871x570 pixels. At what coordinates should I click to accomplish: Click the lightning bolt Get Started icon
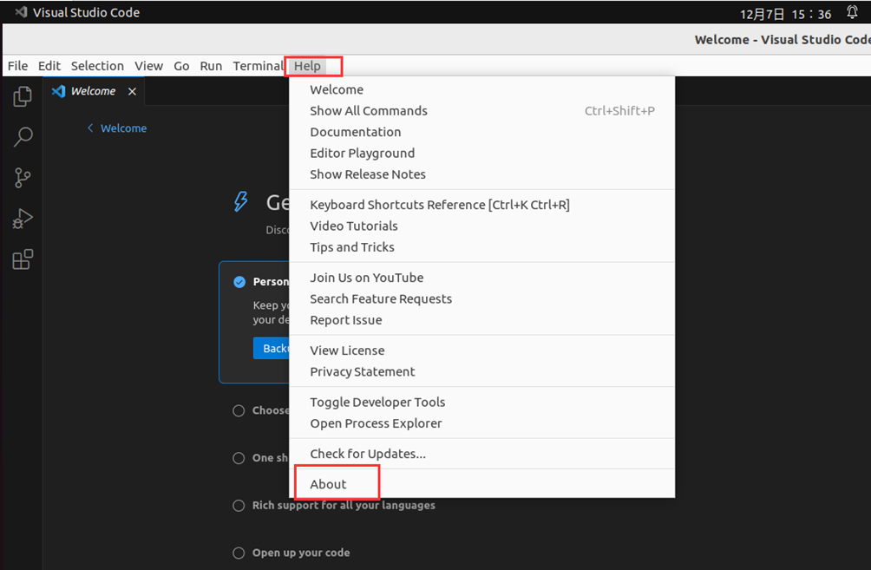pyautogui.click(x=240, y=201)
